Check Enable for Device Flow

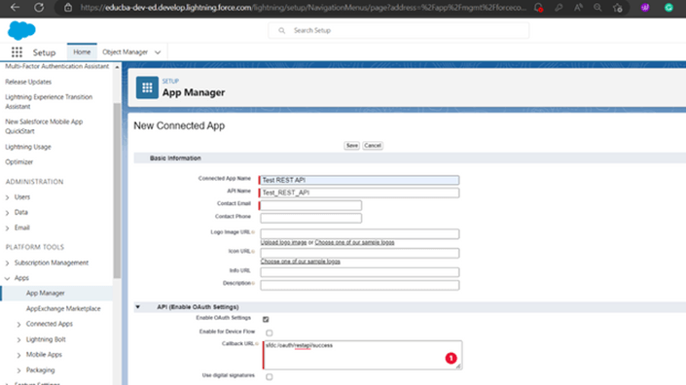(x=270, y=333)
